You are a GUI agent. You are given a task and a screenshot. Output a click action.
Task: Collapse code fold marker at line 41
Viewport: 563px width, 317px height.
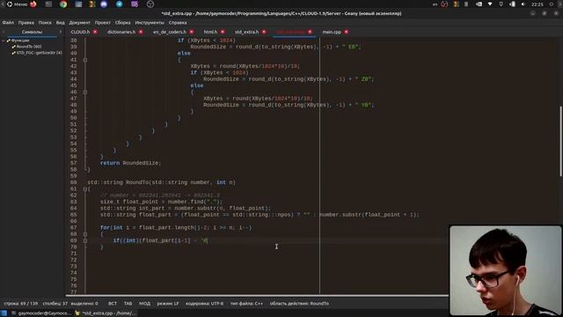click(x=85, y=60)
